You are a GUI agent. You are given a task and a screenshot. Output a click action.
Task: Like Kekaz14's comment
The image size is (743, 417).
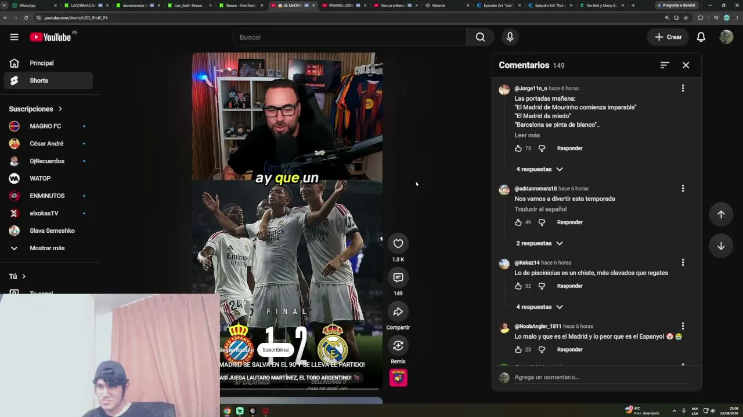(x=518, y=286)
